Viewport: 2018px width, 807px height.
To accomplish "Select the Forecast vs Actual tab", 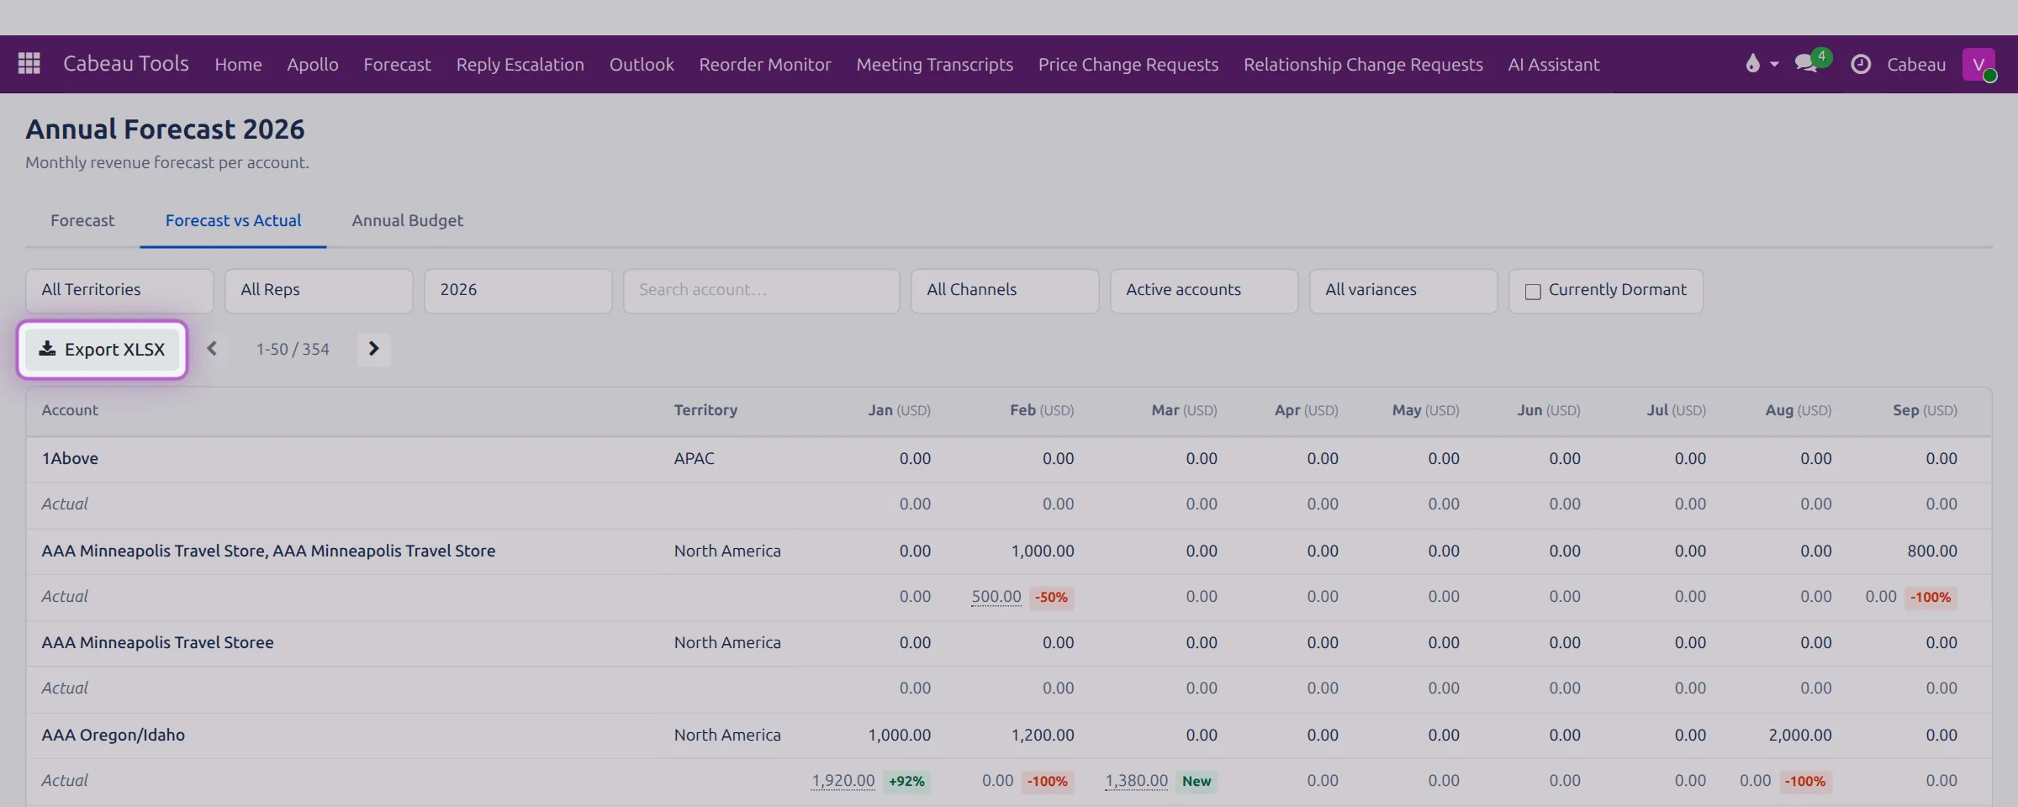I will point(233,221).
